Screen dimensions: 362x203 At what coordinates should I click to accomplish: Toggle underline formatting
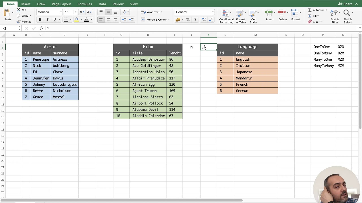(x=55, y=19)
